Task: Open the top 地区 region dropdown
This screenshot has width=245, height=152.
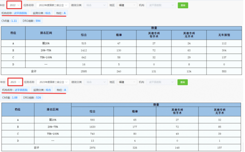Action: [127, 5]
